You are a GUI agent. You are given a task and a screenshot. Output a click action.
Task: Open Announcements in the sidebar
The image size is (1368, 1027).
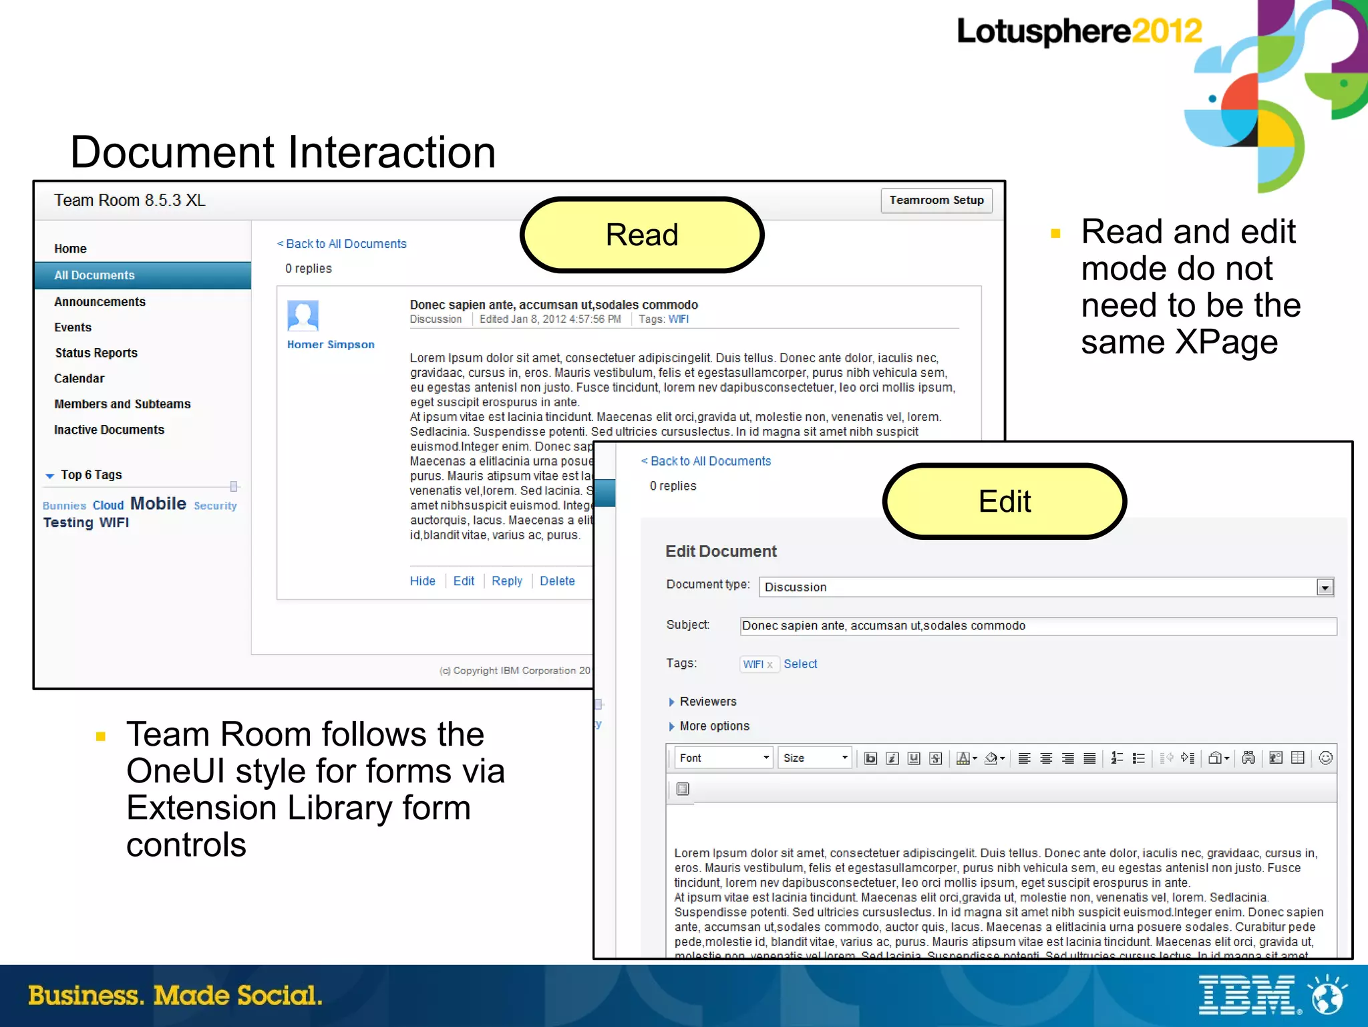point(100,302)
